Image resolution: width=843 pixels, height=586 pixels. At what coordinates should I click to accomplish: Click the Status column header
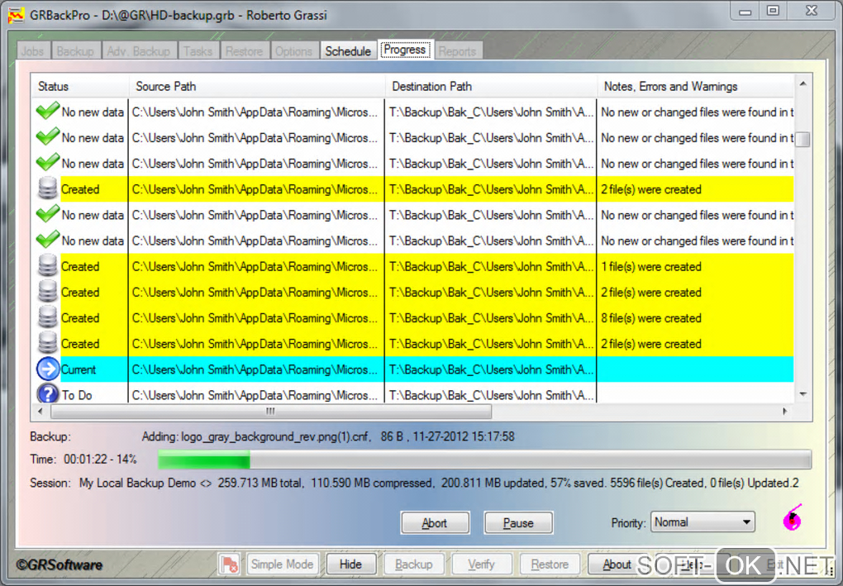click(x=79, y=86)
